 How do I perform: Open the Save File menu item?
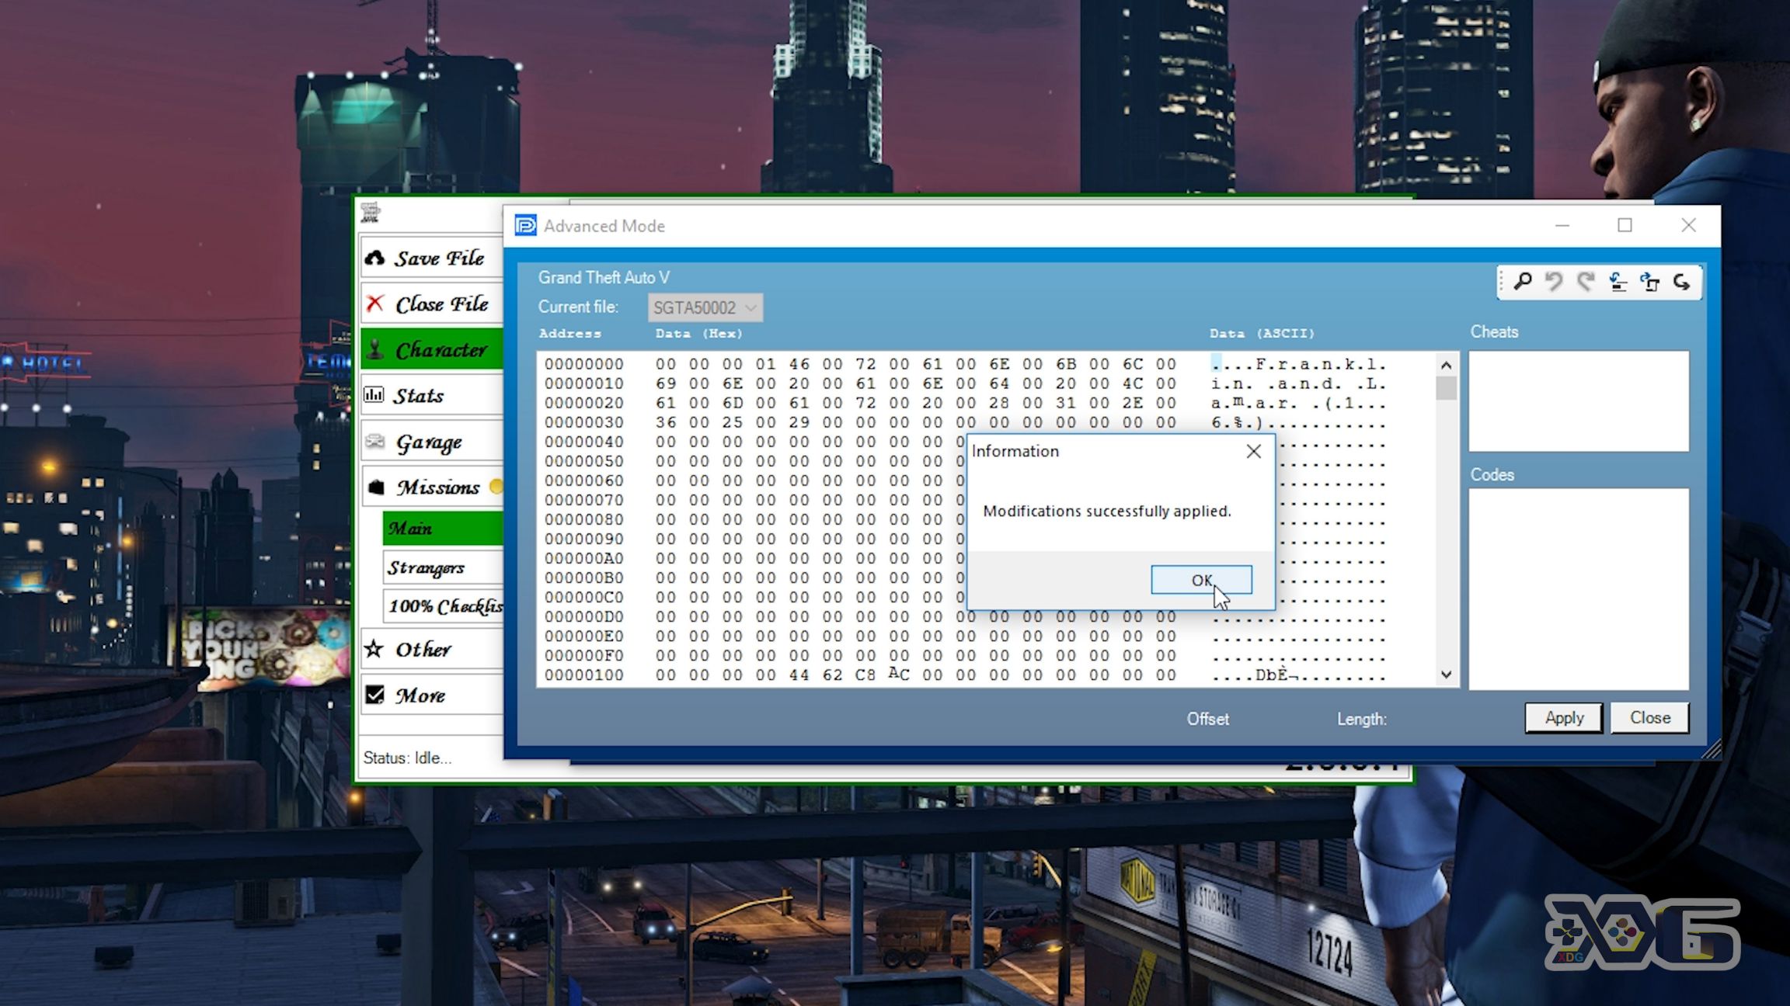coord(433,258)
